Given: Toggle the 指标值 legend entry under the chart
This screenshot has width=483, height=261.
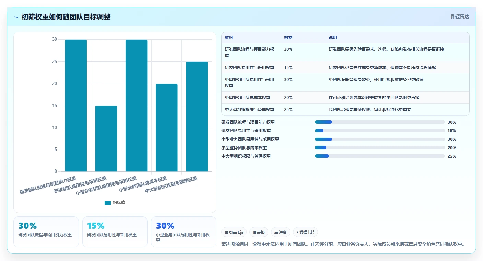Looking at the screenshot, I should click(x=115, y=203).
